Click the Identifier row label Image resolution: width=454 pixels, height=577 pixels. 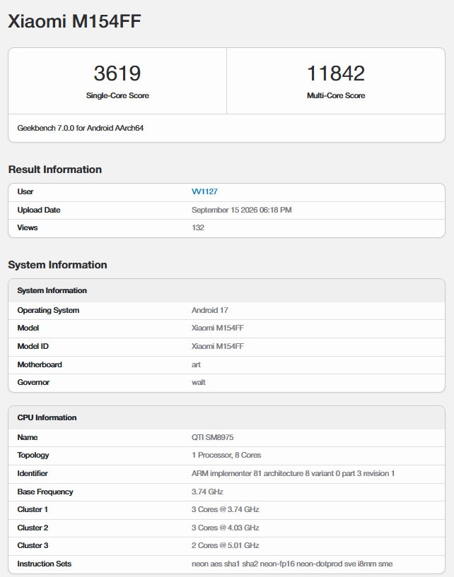(33, 474)
